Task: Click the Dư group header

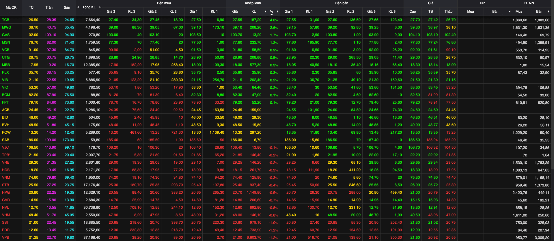Action: click(x=482, y=3)
